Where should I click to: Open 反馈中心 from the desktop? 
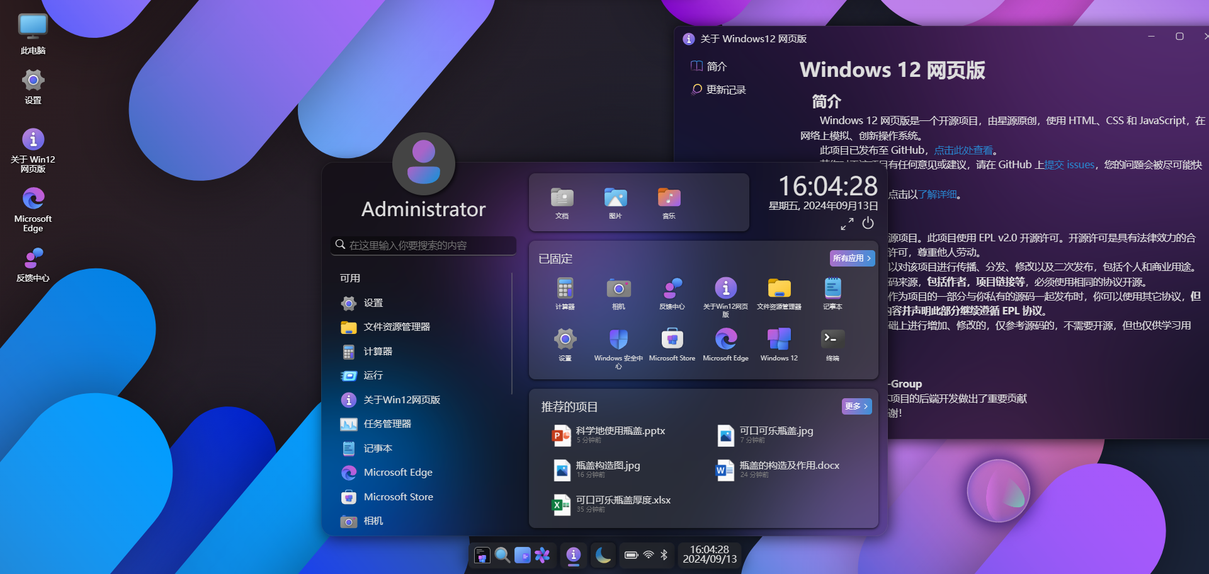point(33,263)
